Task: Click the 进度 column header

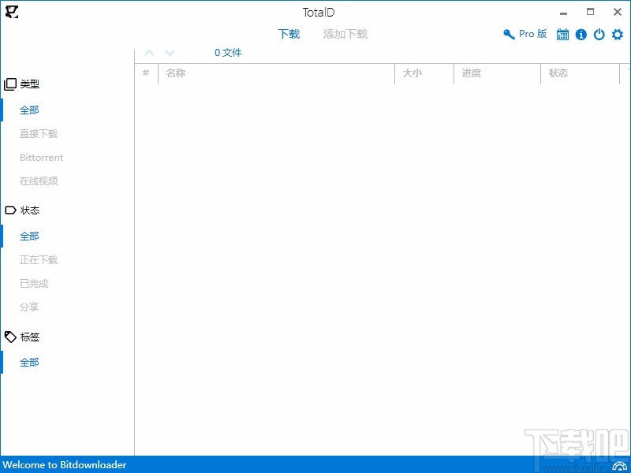Action: [x=471, y=73]
